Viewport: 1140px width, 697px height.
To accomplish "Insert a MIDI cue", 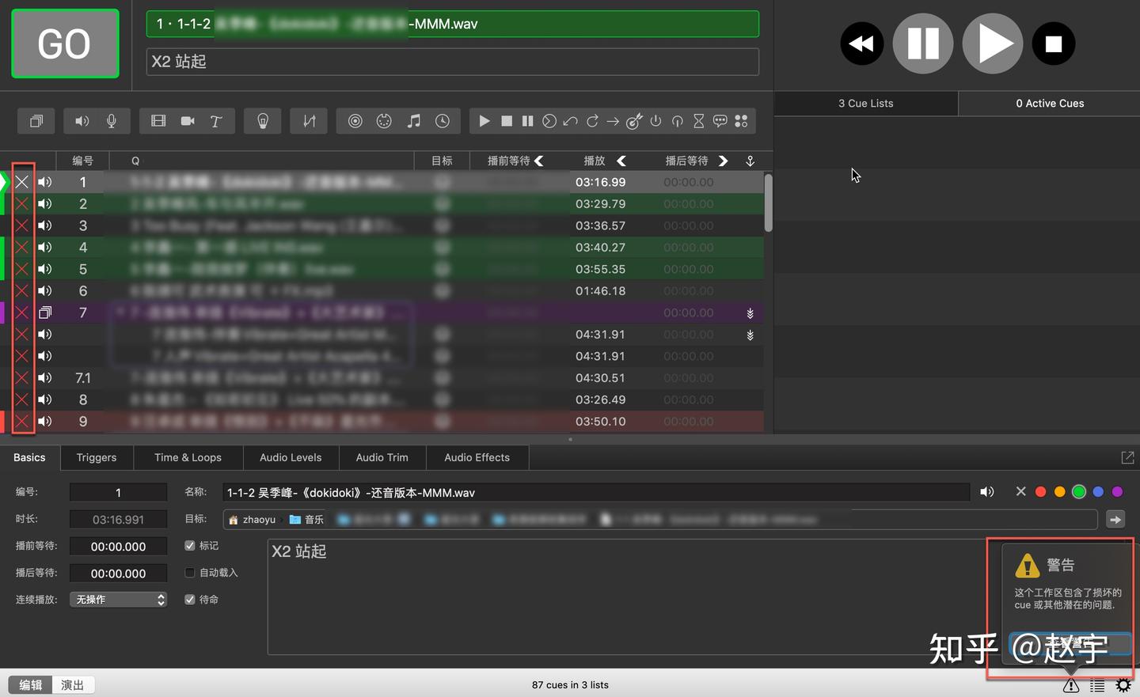I will (x=384, y=120).
